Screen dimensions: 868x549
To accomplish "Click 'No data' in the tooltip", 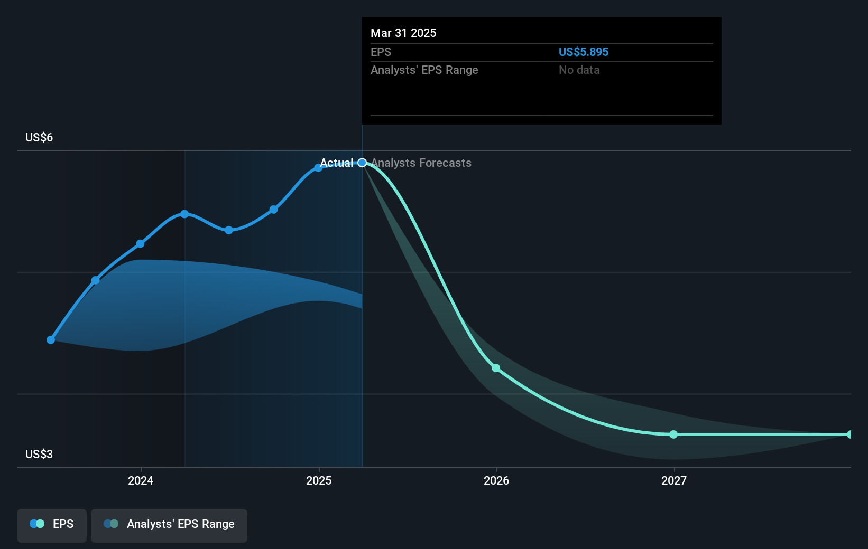I will point(579,70).
